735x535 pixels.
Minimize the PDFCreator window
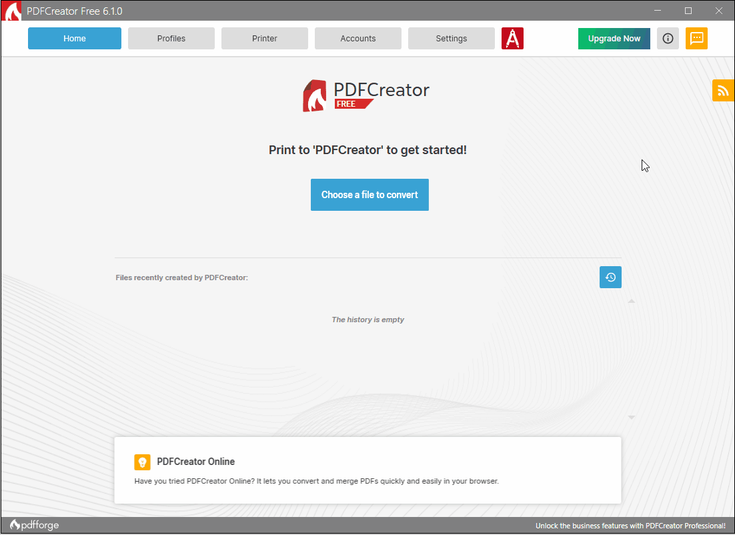pyautogui.click(x=658, y=11)
